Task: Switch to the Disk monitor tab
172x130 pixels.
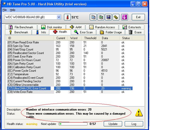Action: [52, 27]
